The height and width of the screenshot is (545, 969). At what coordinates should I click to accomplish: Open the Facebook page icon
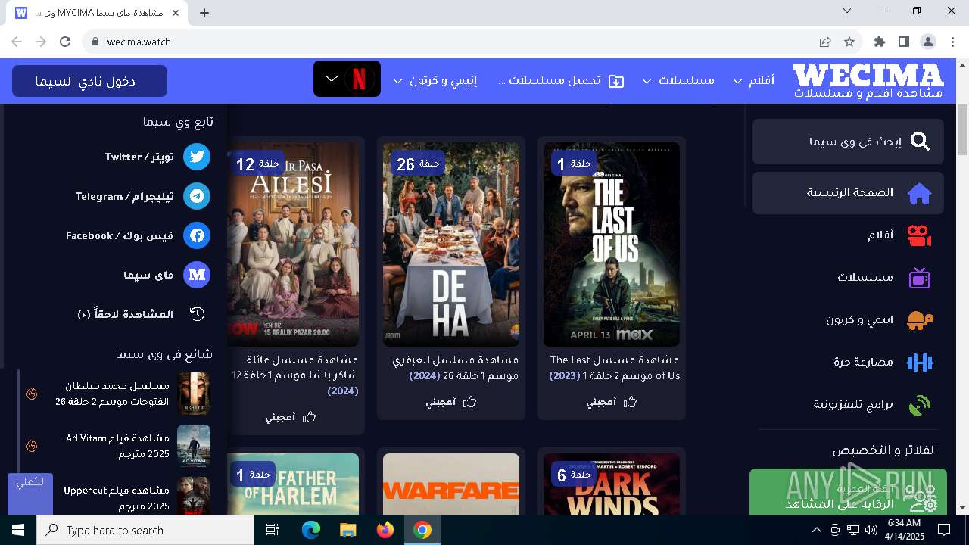[198, 235]
